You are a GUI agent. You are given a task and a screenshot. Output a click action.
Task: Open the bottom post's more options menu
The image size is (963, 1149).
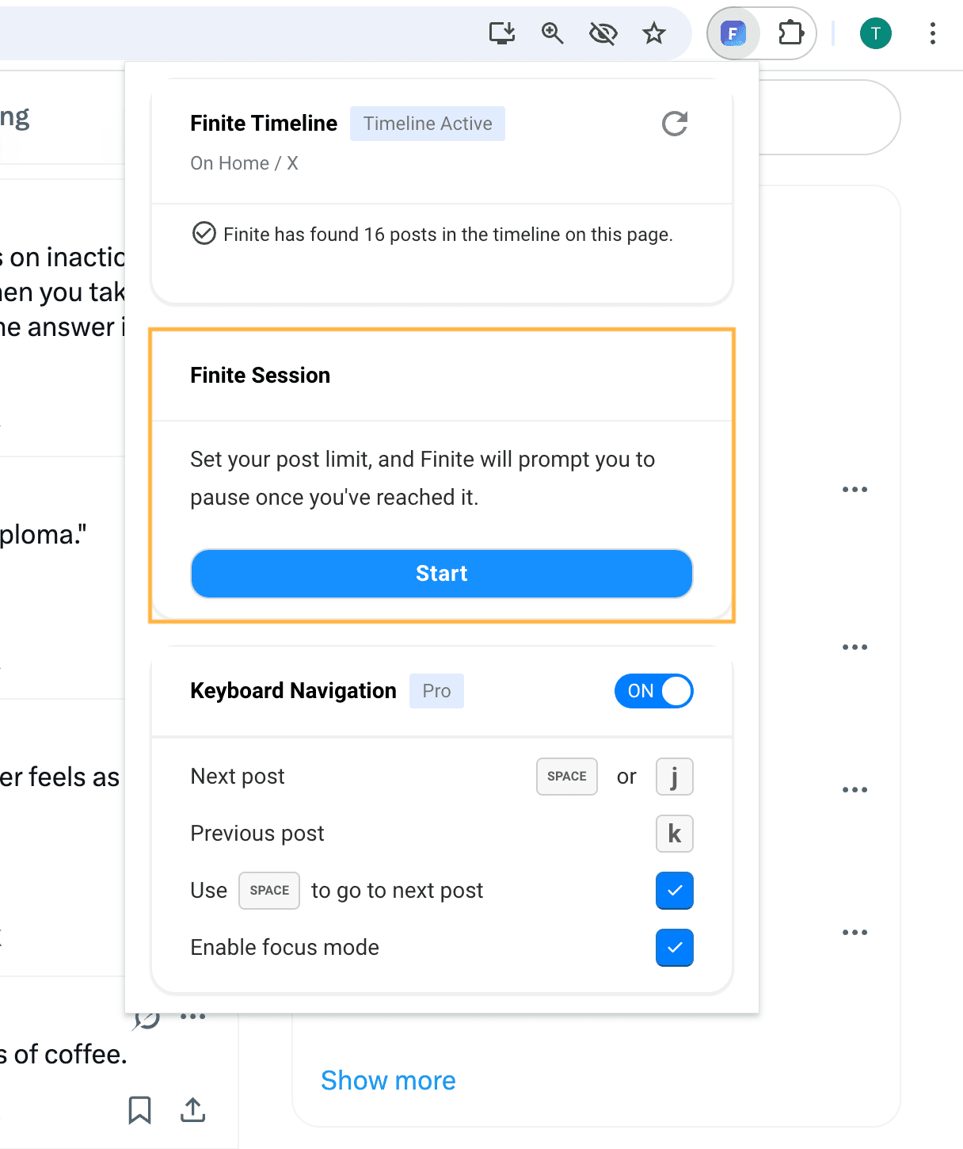click(855, 932)
